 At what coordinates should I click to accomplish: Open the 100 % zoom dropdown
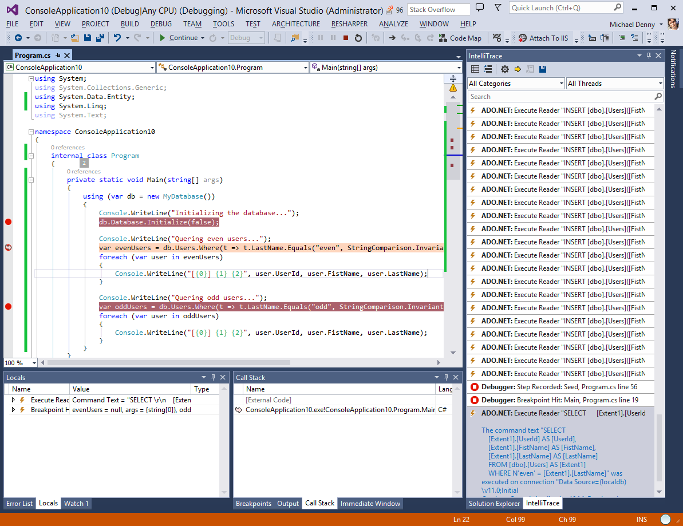point(21,363)
